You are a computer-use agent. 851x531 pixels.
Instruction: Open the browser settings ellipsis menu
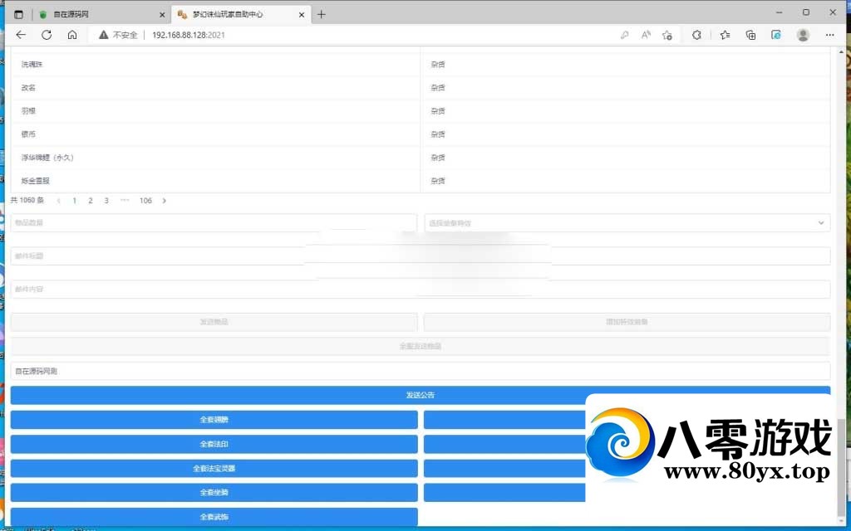[830, 35]
